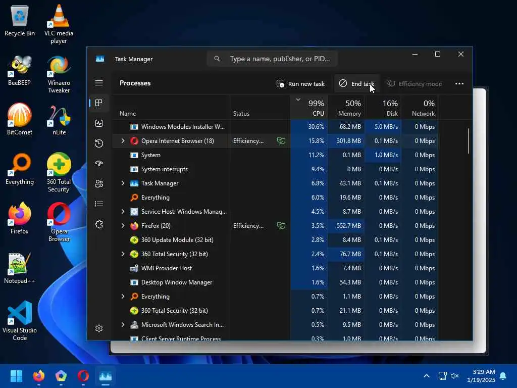The width and height of the screenshot is (517, 388).
Task: Click the 30.6% CPU cell
Action: (309, 127)
